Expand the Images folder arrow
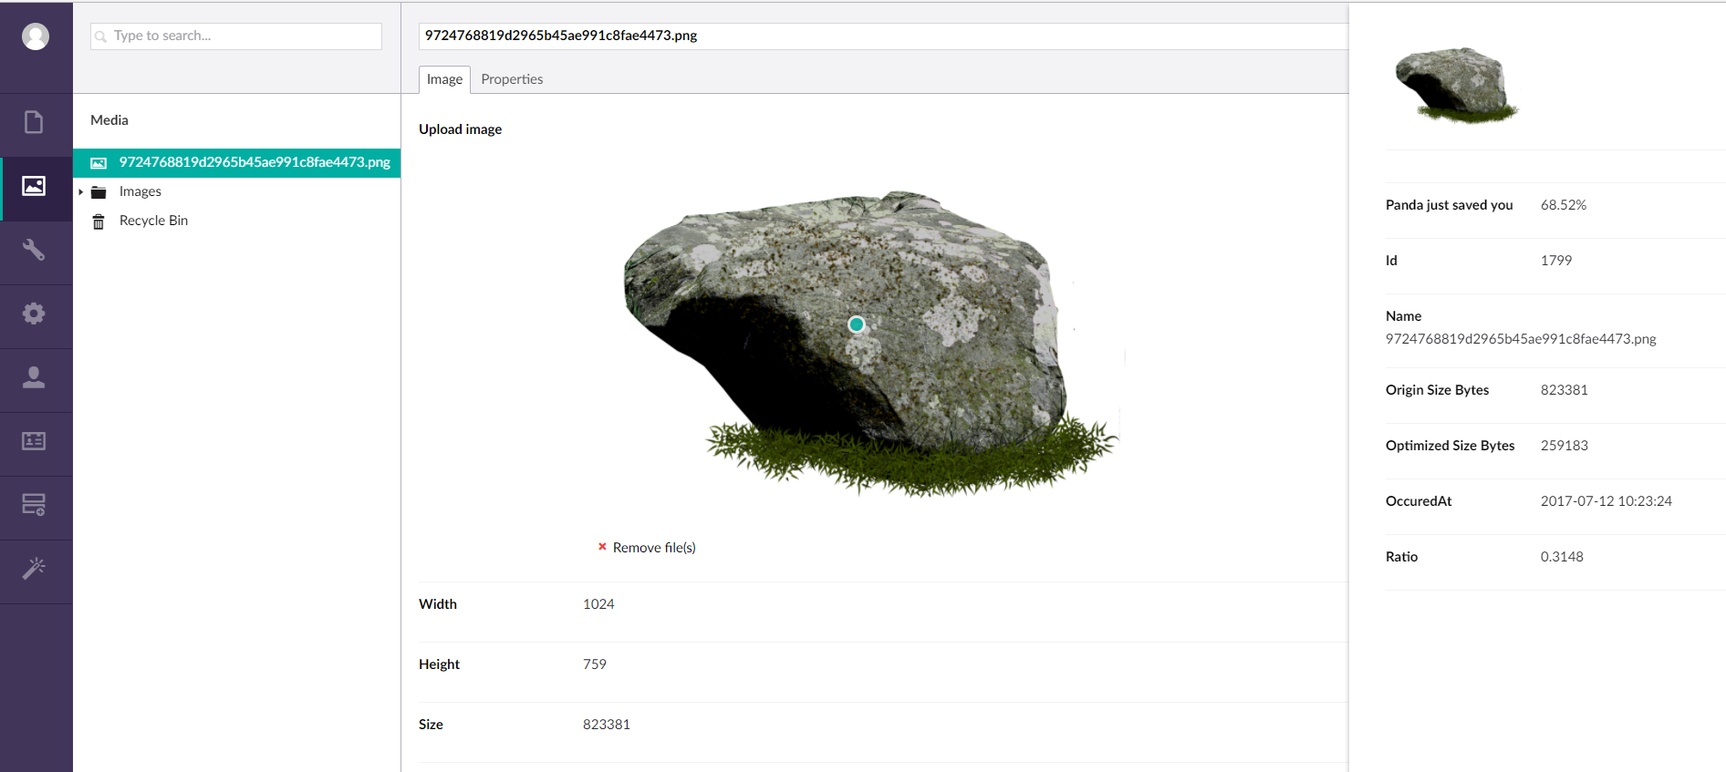The height and width of the screenshot is (772, 1726). tap(81, 192)
